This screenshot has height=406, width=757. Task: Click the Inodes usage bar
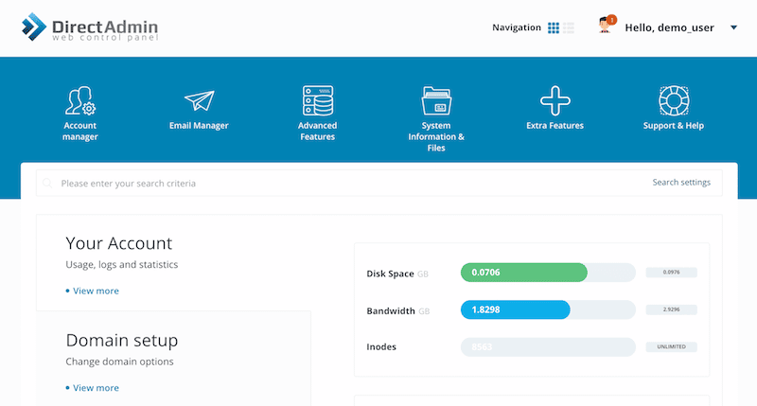tap(548, 346)
